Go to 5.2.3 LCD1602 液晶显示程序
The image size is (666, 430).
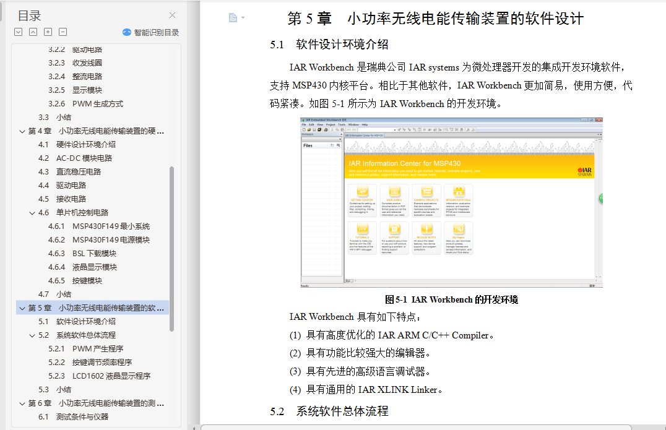(x=100, y=376)
